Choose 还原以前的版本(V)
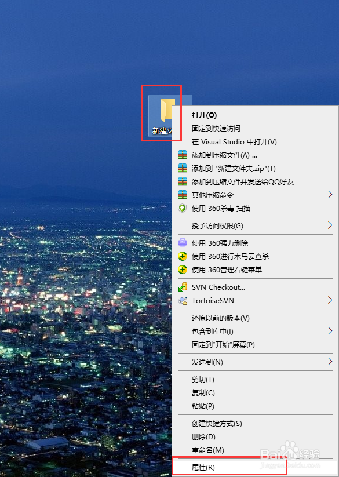This screenshot has width=339, height=477. tap(256, 318)
